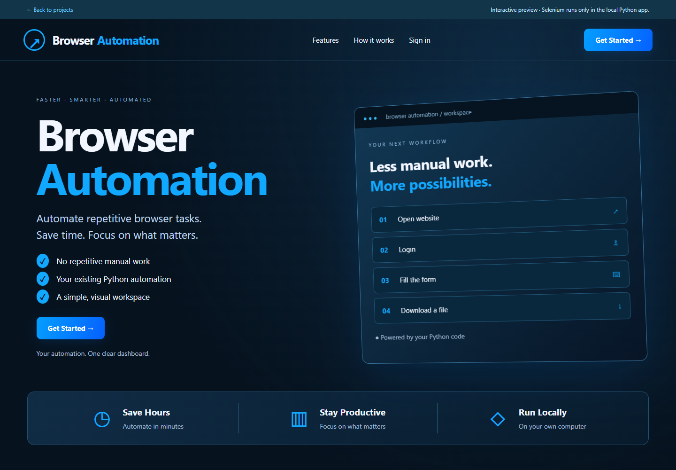Screen dimensions: 676x470
Task: Select the 03 Fill the form step
Action: tap(501, 277)
